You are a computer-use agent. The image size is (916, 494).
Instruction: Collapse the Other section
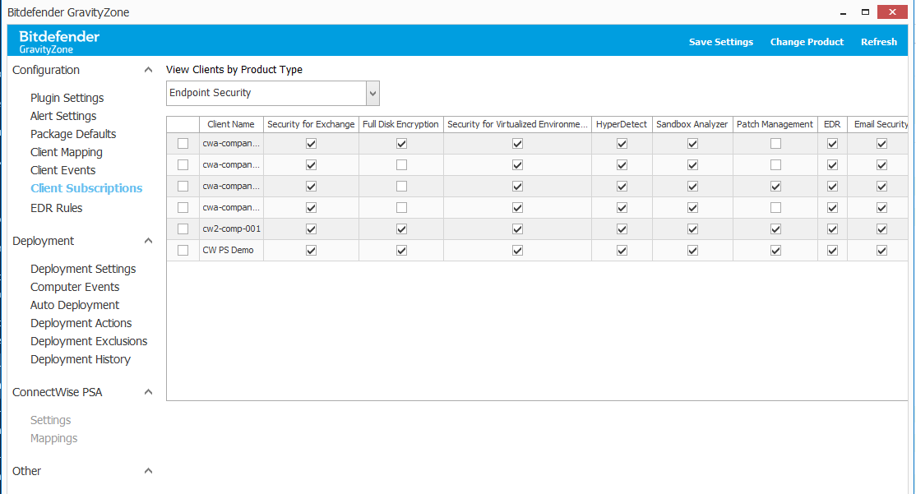[149, 470]
